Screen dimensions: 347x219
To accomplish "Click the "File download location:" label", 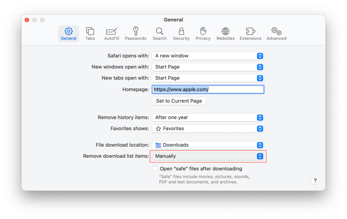I will pyautogui.click(x=123, y=145).
